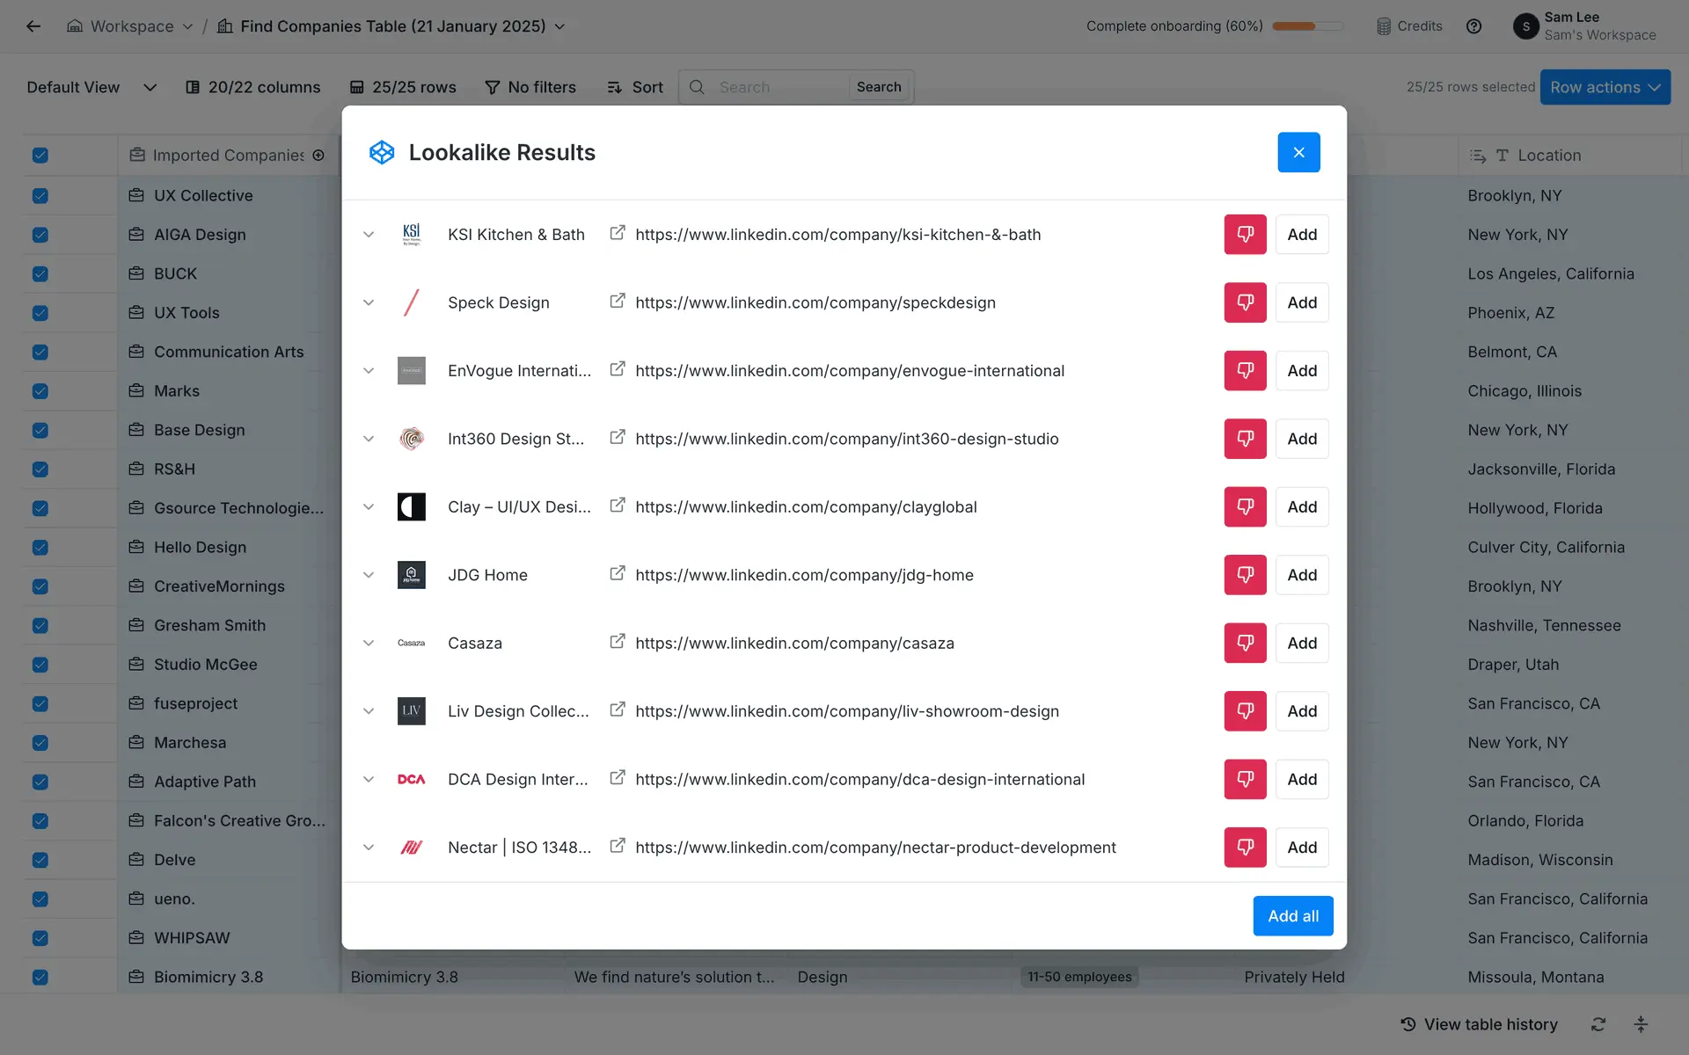Open the help question mark icon
The width and height of the screenshot is (1689, 1055).
[1473, 26]
